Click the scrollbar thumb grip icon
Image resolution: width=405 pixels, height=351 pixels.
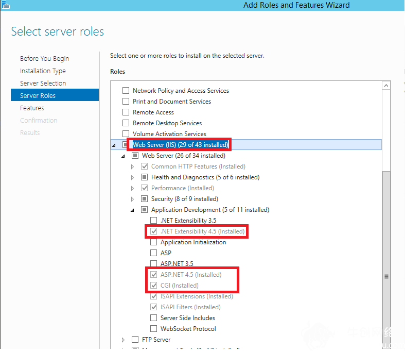[x=386, y=276]
